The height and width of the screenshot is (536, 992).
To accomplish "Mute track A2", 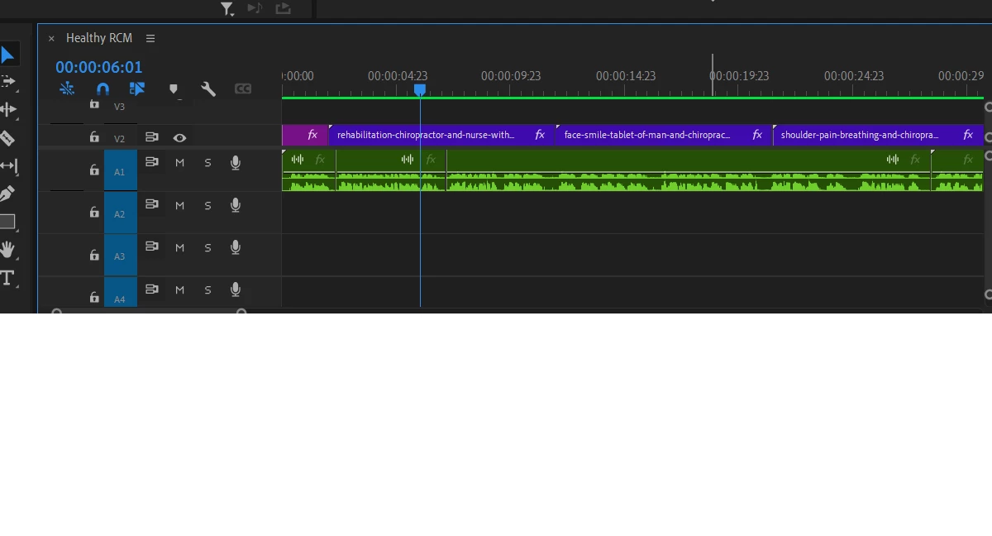I will (179, 205).
